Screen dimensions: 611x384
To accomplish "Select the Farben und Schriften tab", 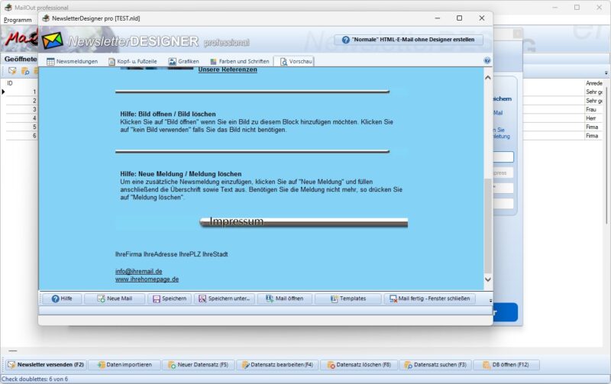I will coord(239,61).
